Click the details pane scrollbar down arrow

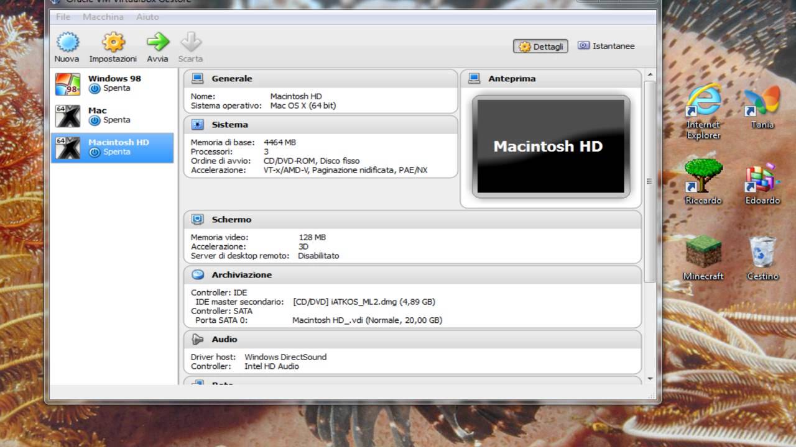650,379
